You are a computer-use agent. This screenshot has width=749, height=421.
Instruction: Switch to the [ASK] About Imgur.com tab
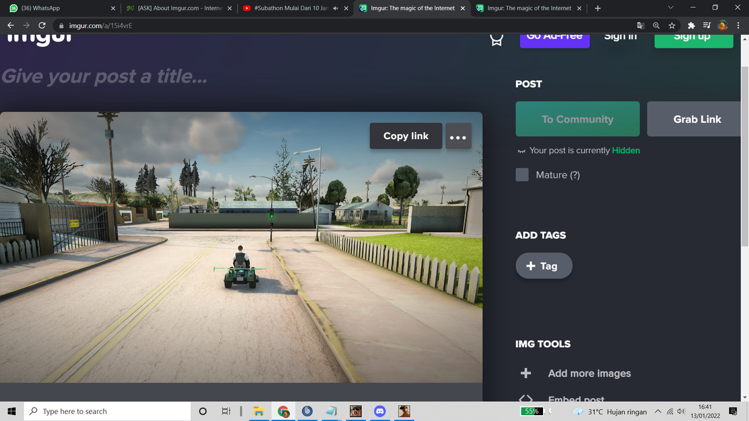point(178,8)
